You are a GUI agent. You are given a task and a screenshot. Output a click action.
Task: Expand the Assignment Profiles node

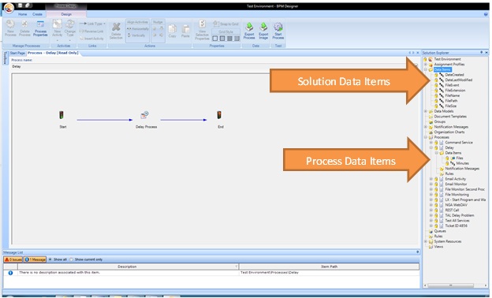426,65
